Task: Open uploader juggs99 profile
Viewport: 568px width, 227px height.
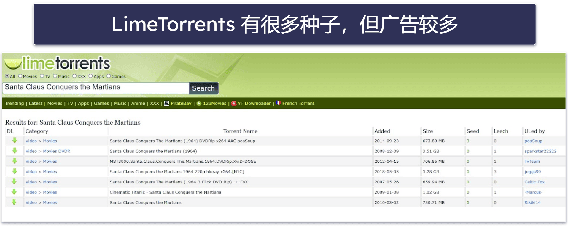Action: 532,172
